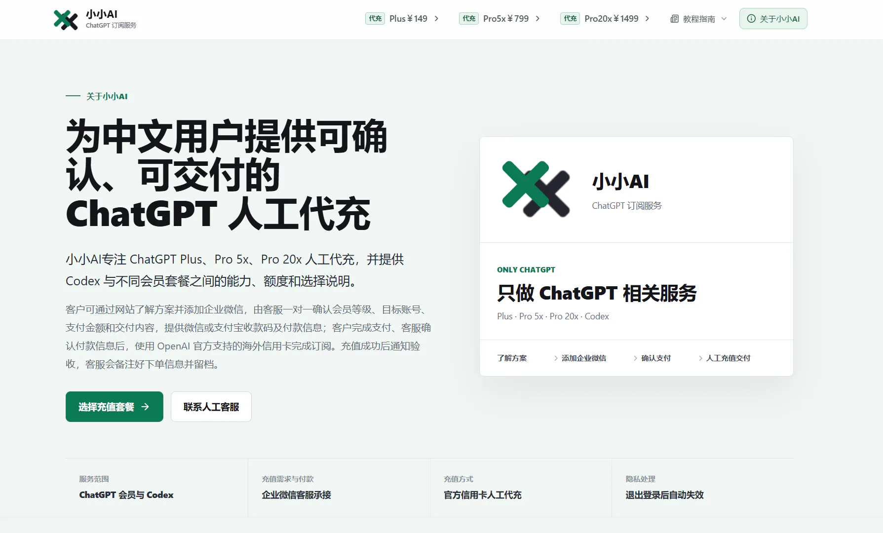Click the chevron after Plus ¥149
This screenshot has height=533, width=883.
436,19
